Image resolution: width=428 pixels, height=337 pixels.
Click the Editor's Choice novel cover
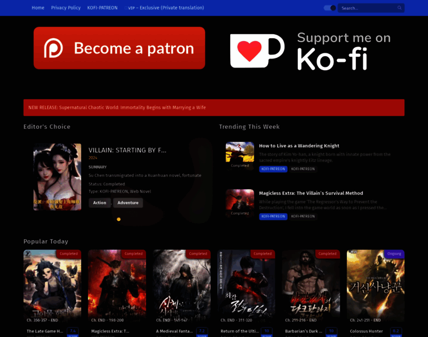point(57,177)
